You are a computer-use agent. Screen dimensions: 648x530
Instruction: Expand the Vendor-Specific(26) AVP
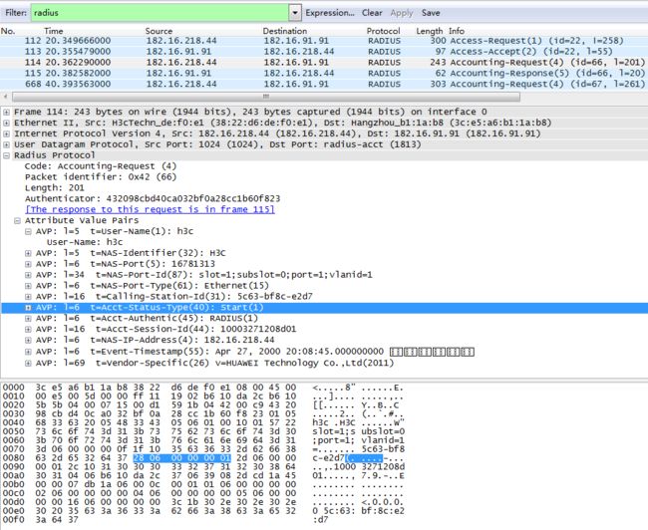click(x=28, y=363)
